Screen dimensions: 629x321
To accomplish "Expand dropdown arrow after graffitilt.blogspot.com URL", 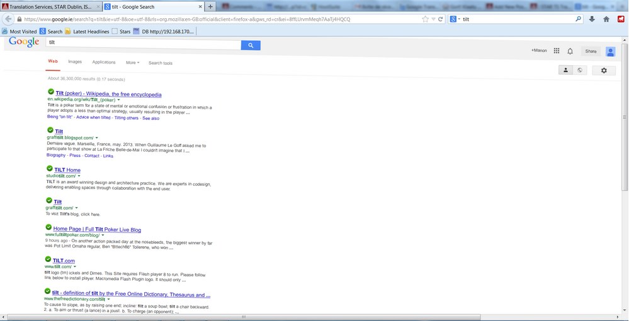I will (97, 138).
